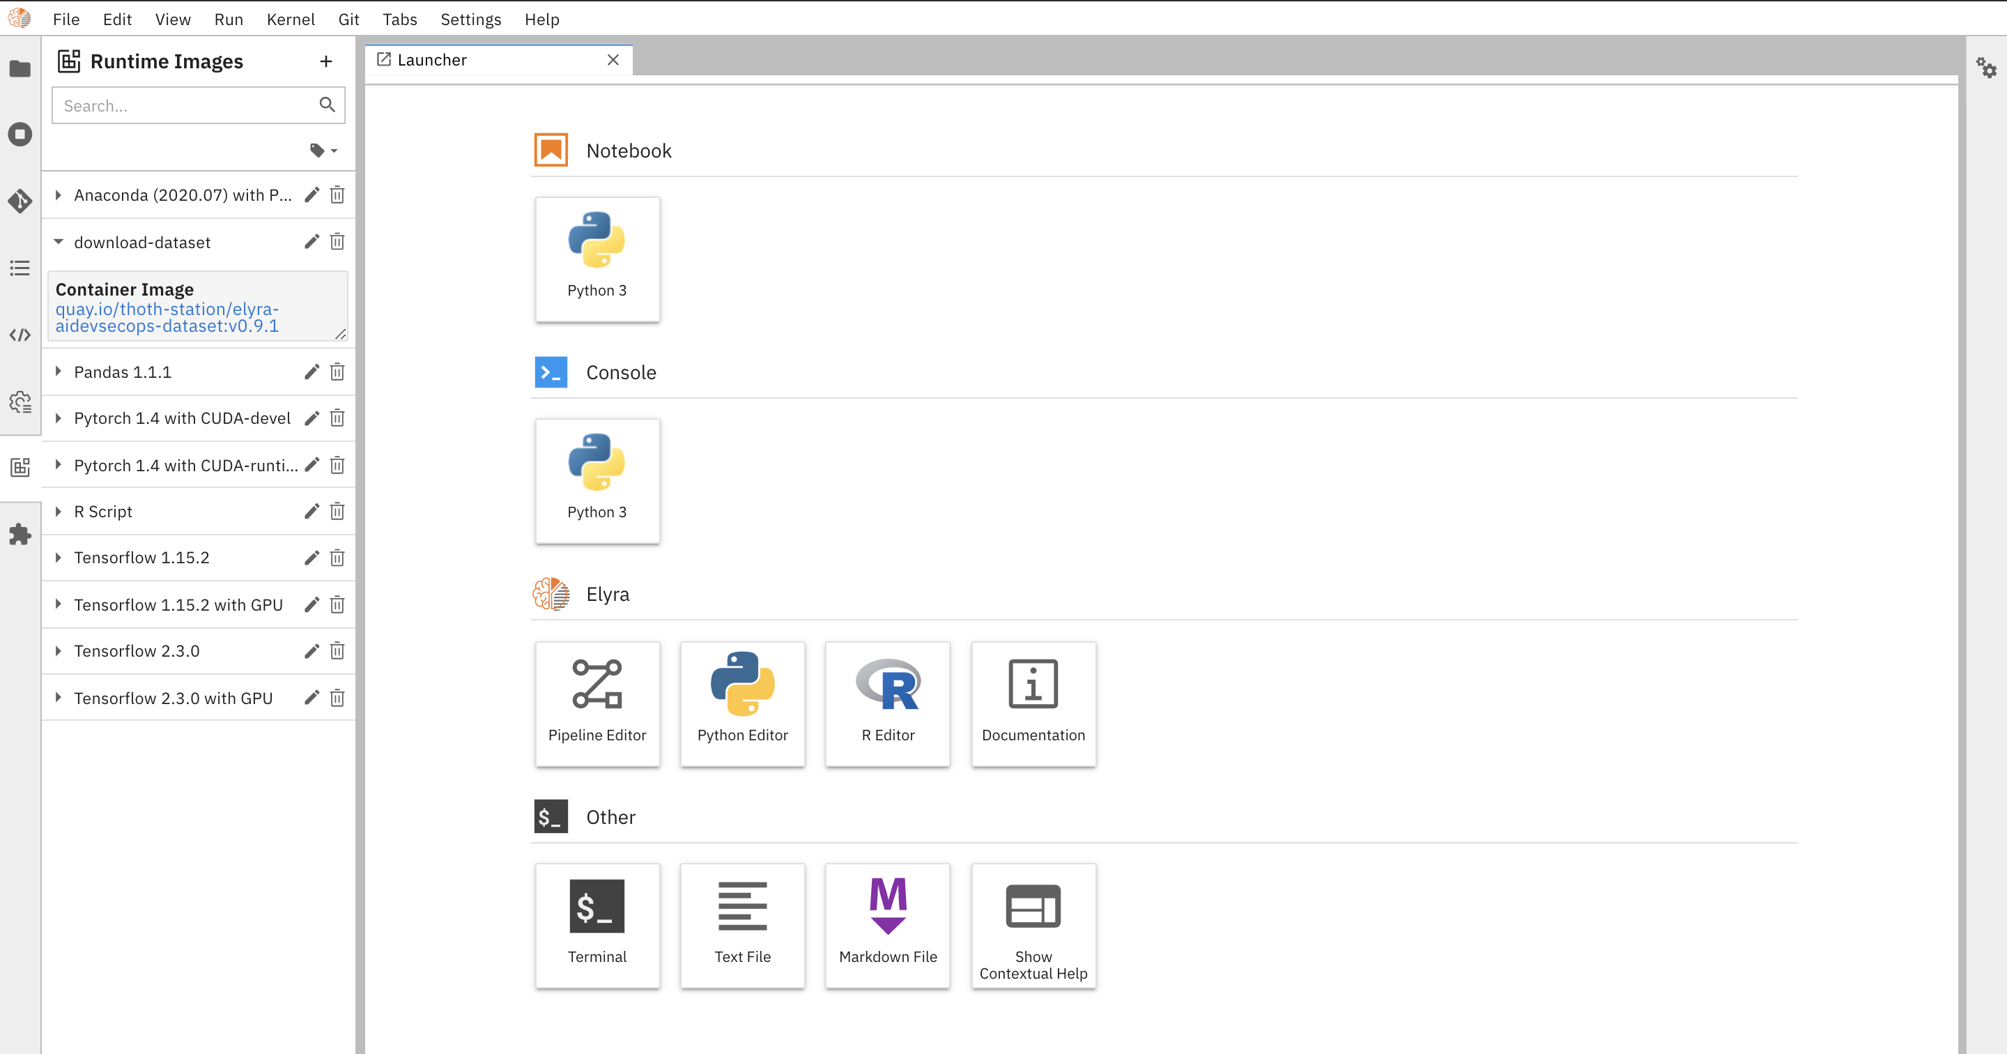Expand the Pytorch 1.4 with CUDA-devel entry
This screenshot has width=2007, height=1054.
pyautogui.click(x=59, y=419)
